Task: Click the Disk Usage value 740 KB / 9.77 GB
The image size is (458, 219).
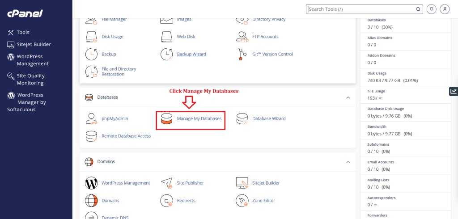Action: pos(393,80)
